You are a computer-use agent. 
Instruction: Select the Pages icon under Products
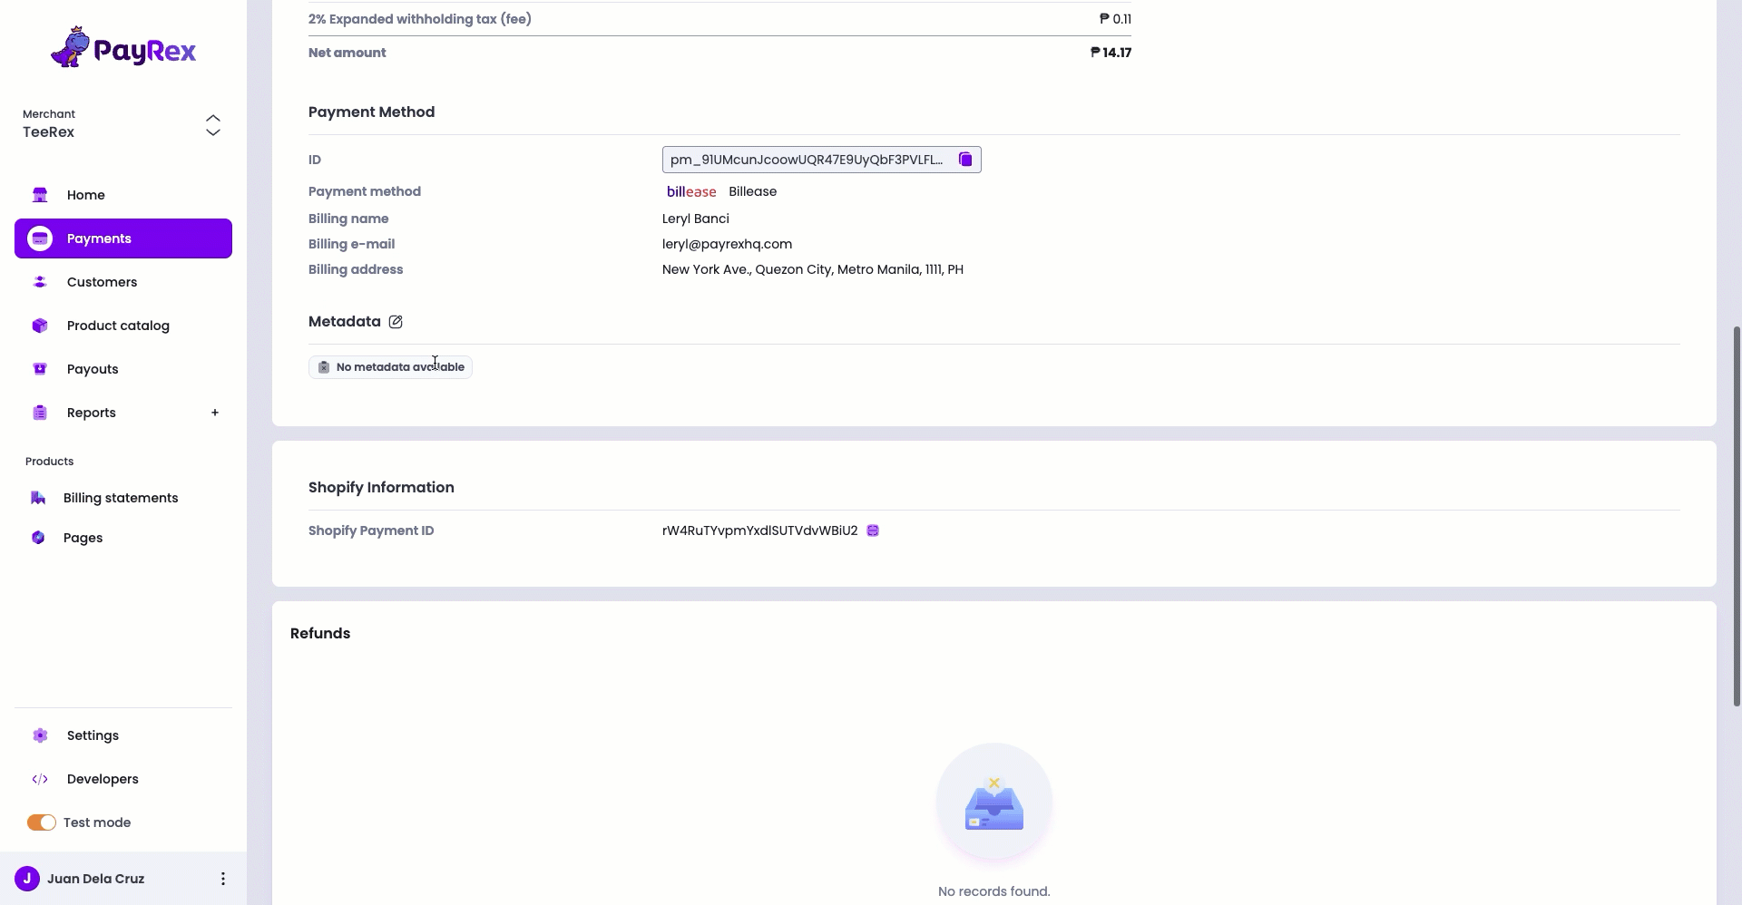coord(37,538)
